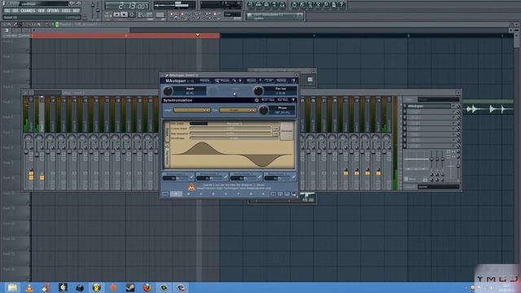This screenshot has height=293, width=521.
Task: Click the MAutopan help question icon
Action: click(293, 81)
